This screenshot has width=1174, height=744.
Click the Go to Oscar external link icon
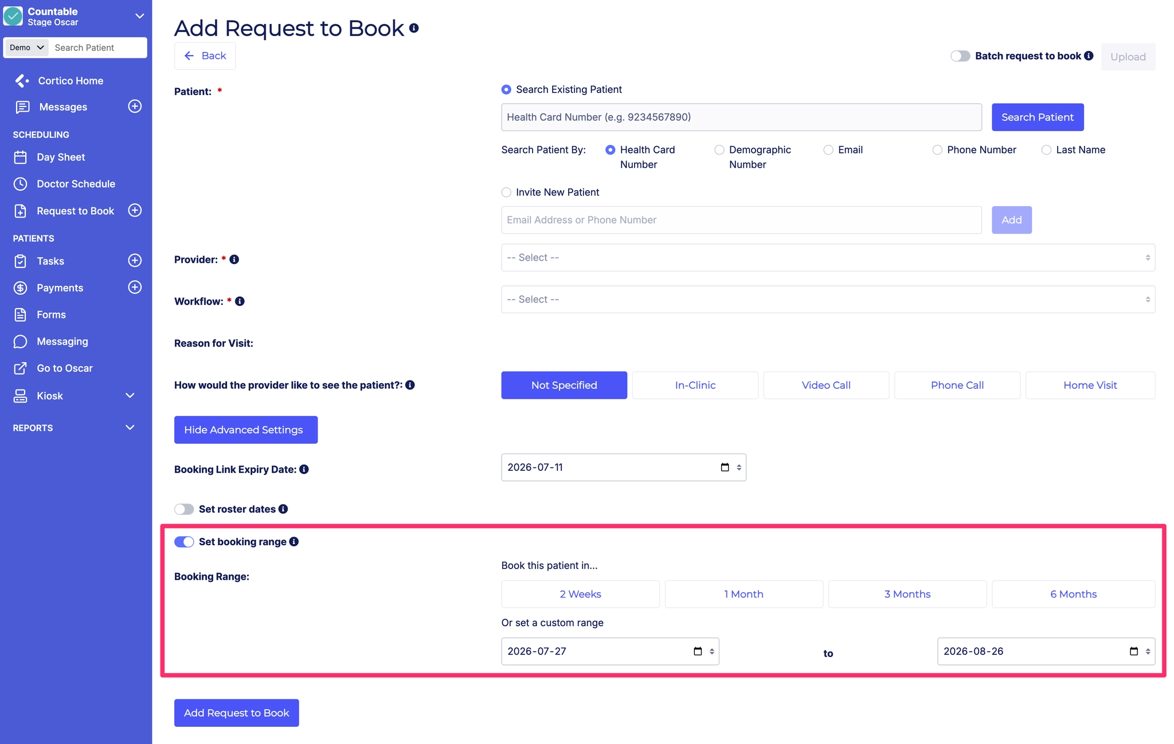[x=21, y=368]
